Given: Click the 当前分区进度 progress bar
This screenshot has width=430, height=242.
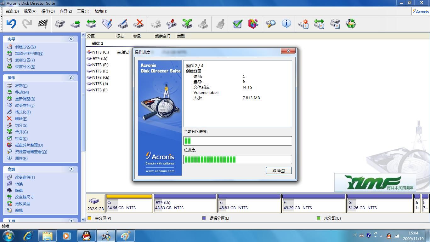Looking at the screenshot, I should (x=238, y=141).
